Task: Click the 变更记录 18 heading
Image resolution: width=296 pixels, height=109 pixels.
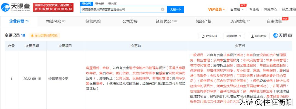Action: 15,35
